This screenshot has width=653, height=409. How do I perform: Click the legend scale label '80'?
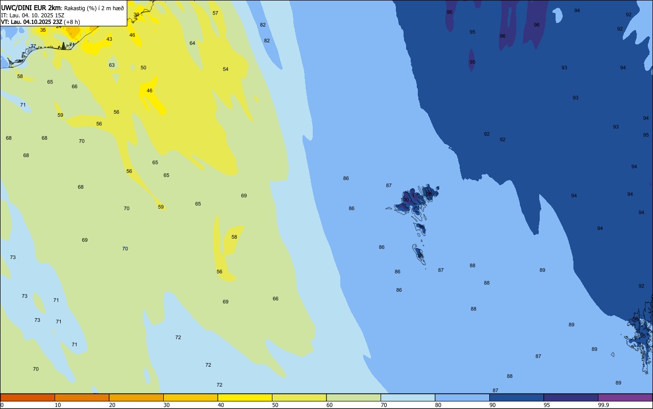pos(438,405)
